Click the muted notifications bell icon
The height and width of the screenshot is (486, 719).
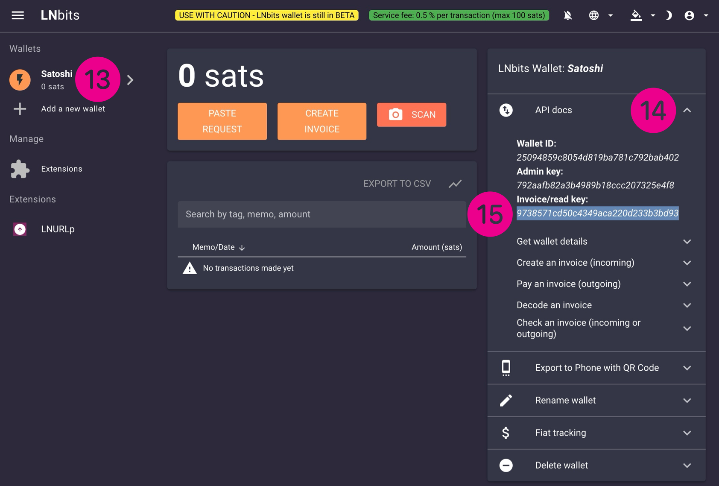[567, 15]
